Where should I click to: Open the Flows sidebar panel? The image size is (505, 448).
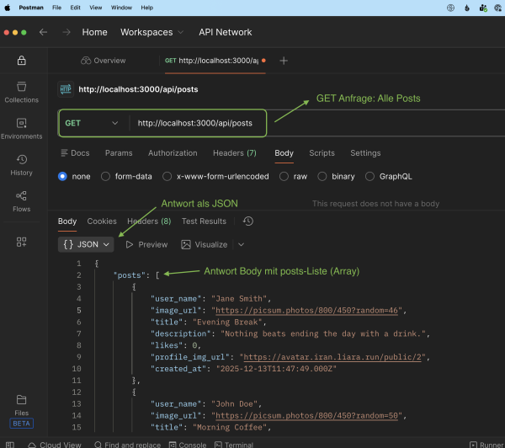point(21,200)
